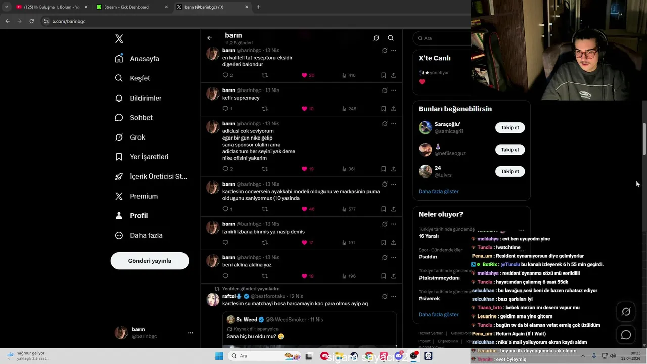Open Yer İşaretleri bookmarks
This screenshot has height=364, width=647.
[x=142, y=157]
